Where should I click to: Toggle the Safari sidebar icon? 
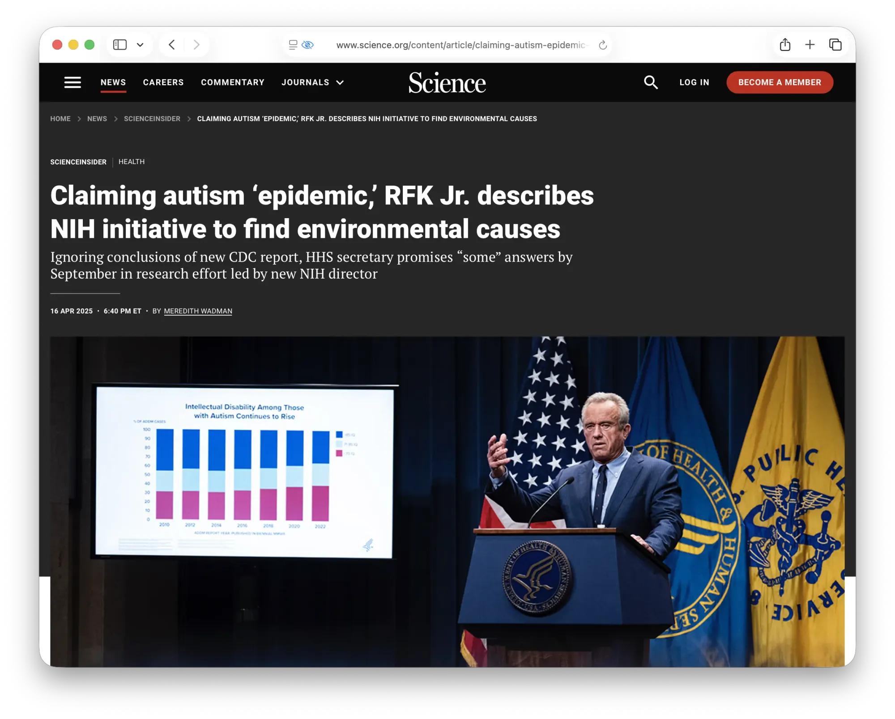(x=120, y=45)
